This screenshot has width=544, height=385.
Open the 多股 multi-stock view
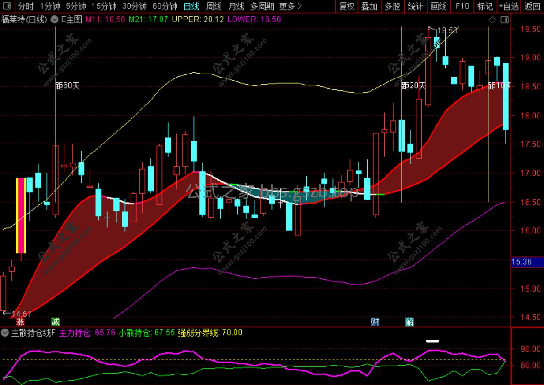tap(392, 6)
